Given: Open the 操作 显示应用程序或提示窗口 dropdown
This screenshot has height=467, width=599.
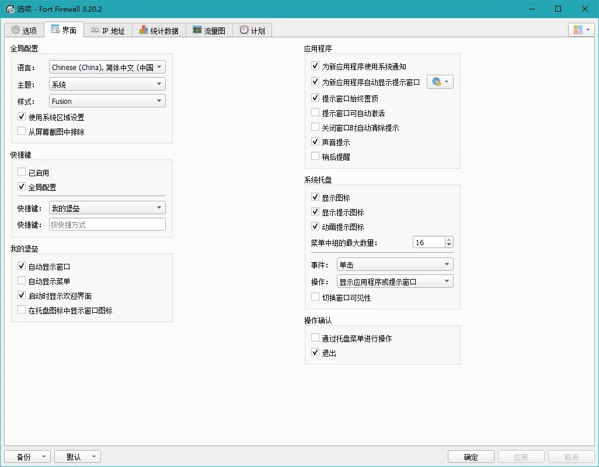Looking at the screenshot, I should coord(395,281).
